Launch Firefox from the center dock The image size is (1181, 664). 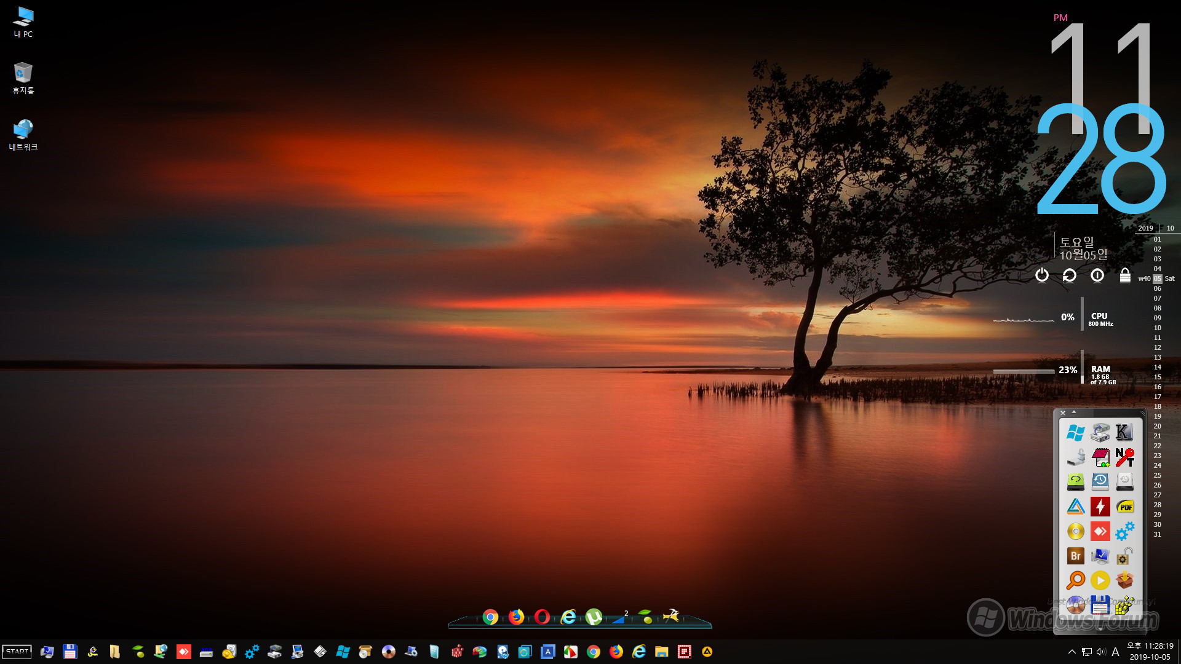tap(516, 617)
